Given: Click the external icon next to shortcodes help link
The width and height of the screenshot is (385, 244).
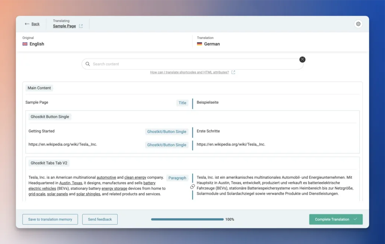Looking at the screenshot, I should [x=233, y=72].
